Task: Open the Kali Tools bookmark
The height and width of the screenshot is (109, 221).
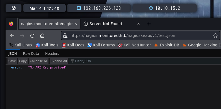Action: coord(47,45)
